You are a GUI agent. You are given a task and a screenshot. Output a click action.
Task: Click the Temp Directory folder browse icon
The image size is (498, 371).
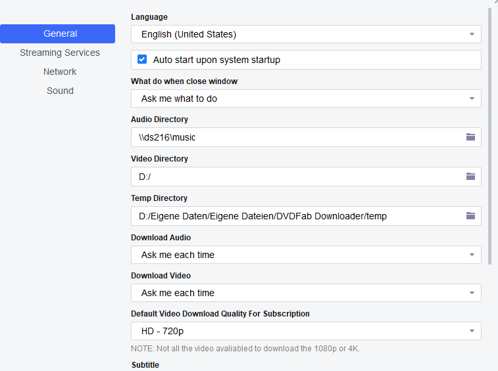tap(470, 216)
